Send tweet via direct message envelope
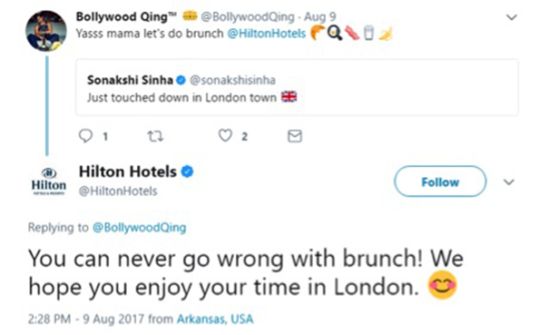 pos(295,136)
